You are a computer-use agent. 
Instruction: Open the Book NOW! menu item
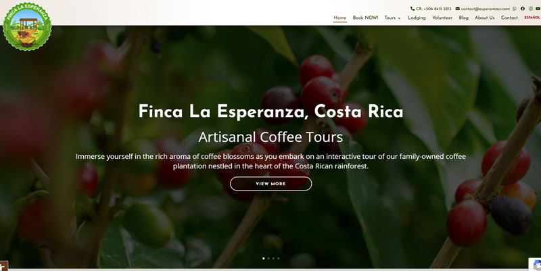tap(365, 18)
